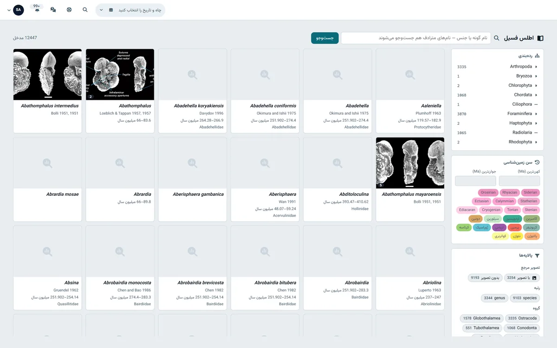Toggle the 'بدون تصویر 9193' filter chip
557x348 pixels.
[485, 278]
